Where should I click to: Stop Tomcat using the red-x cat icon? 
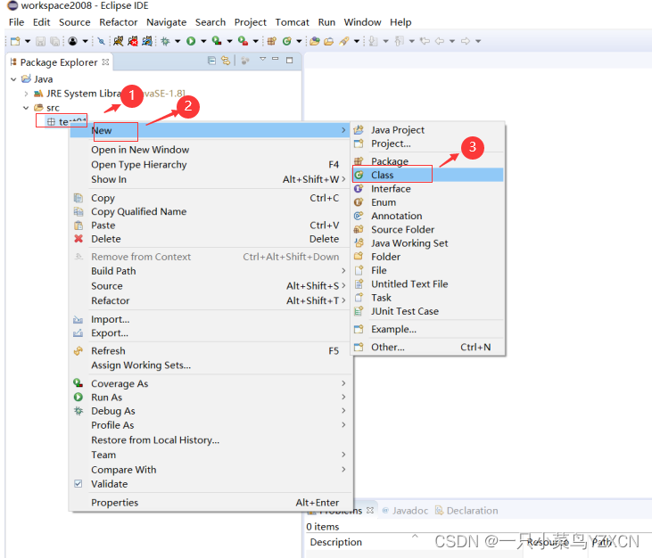(x=133, y=41)
